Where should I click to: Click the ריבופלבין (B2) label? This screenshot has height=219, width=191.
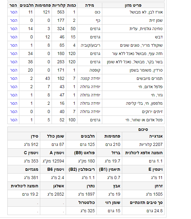(82, 170)
